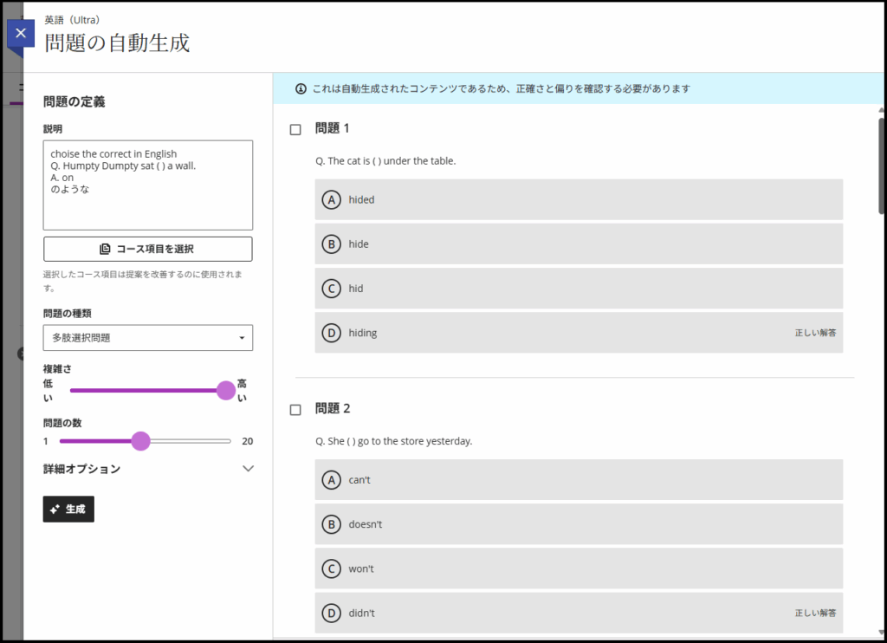
Task: Select option B circle 'doesn't' in question 2
Action: [331, 524]
